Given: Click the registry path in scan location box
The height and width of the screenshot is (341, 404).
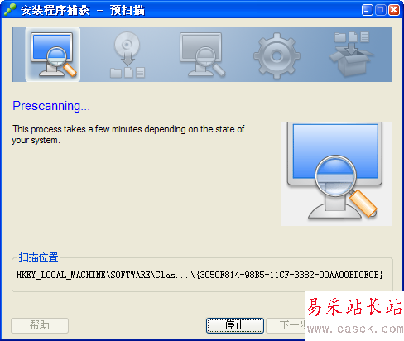Looking at the screenshot, I should (x=200, y=275).
